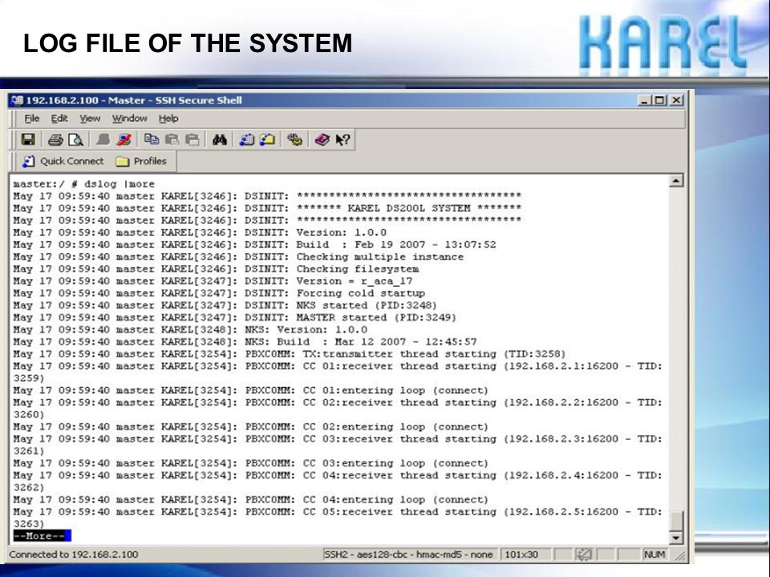Click the 'NKS: Version: 1.0.0' log line
Viewport: 770px width, 577px height.
click(190, 329)
